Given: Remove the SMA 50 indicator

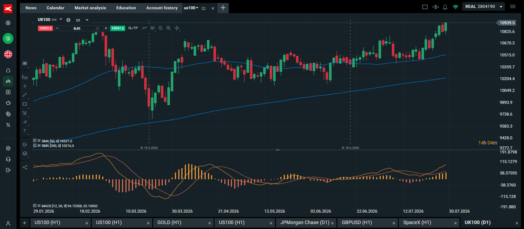Looking at the screenshot, I should coord(39,141).
